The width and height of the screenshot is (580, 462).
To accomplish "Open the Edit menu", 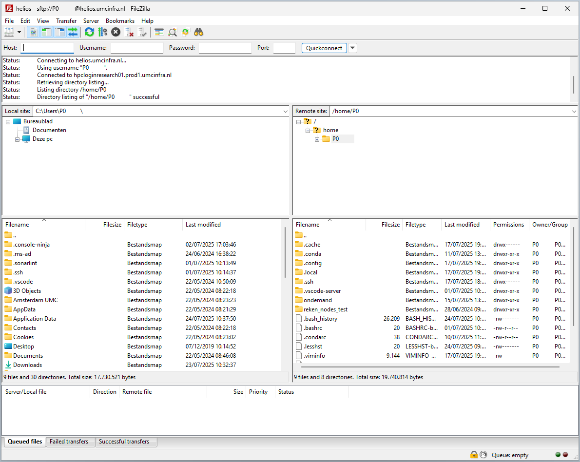I will tap(25, 21).
